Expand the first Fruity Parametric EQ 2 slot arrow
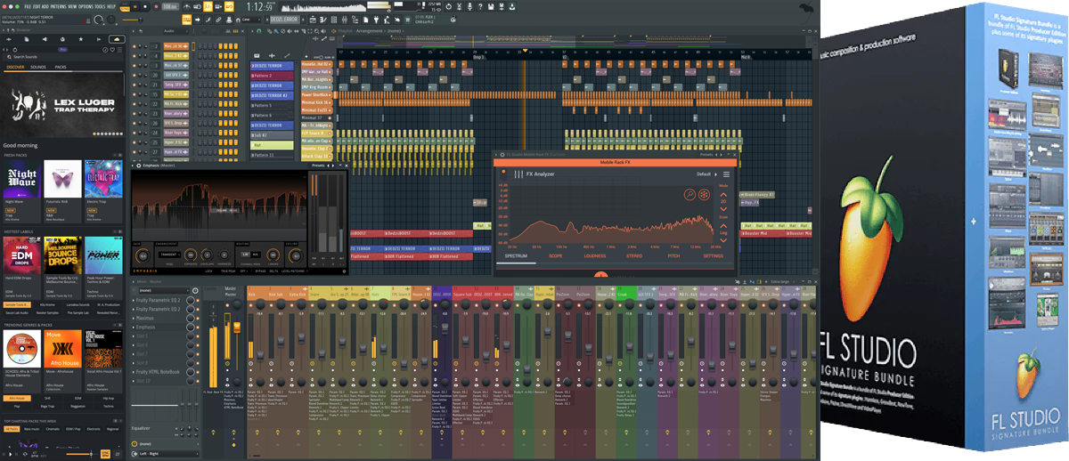 pos(133,300)
